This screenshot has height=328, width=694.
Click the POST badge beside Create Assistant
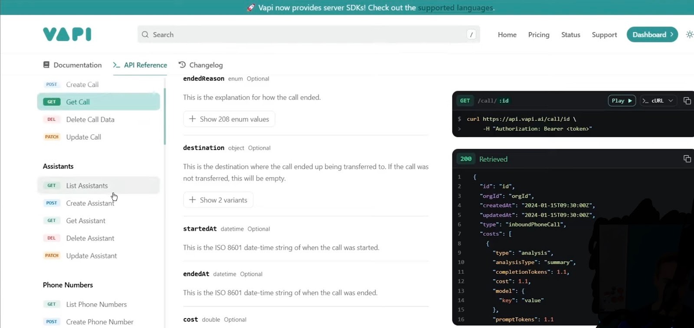52,203
